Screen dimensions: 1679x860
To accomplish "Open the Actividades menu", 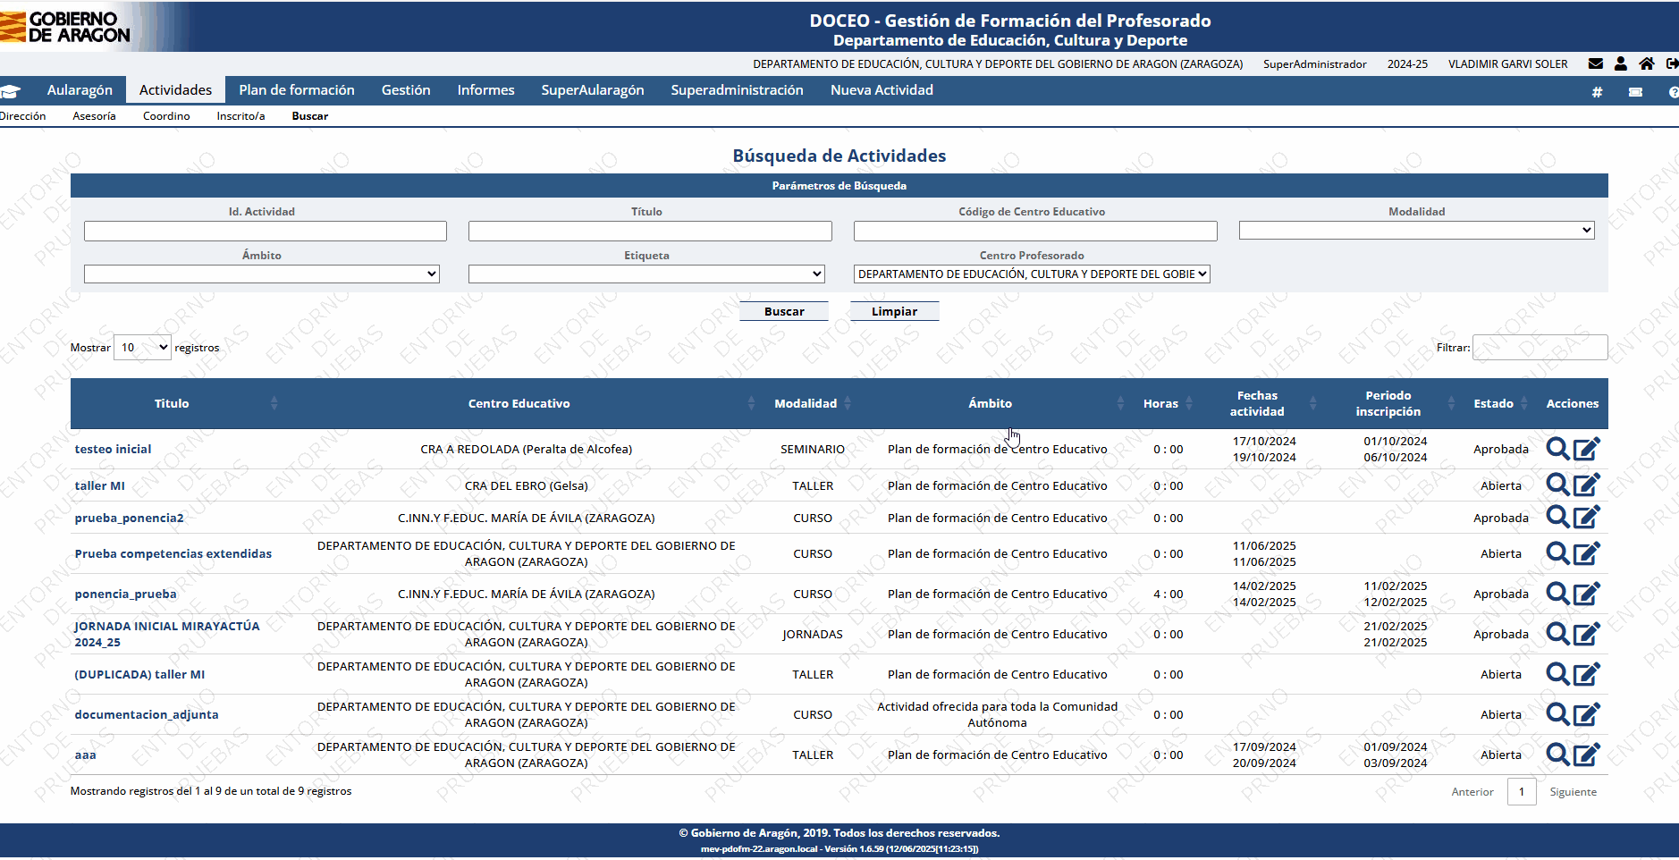I will click(175, 90).
